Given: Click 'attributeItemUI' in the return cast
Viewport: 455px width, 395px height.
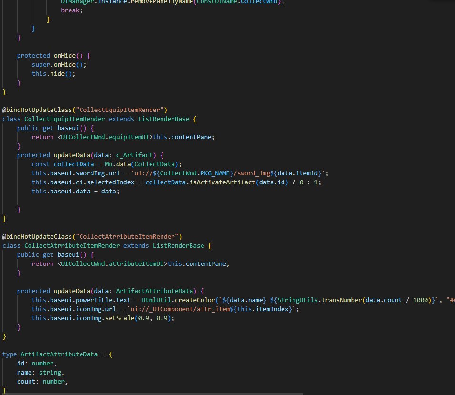Looking at the screenshot, I should coord(136,263).
